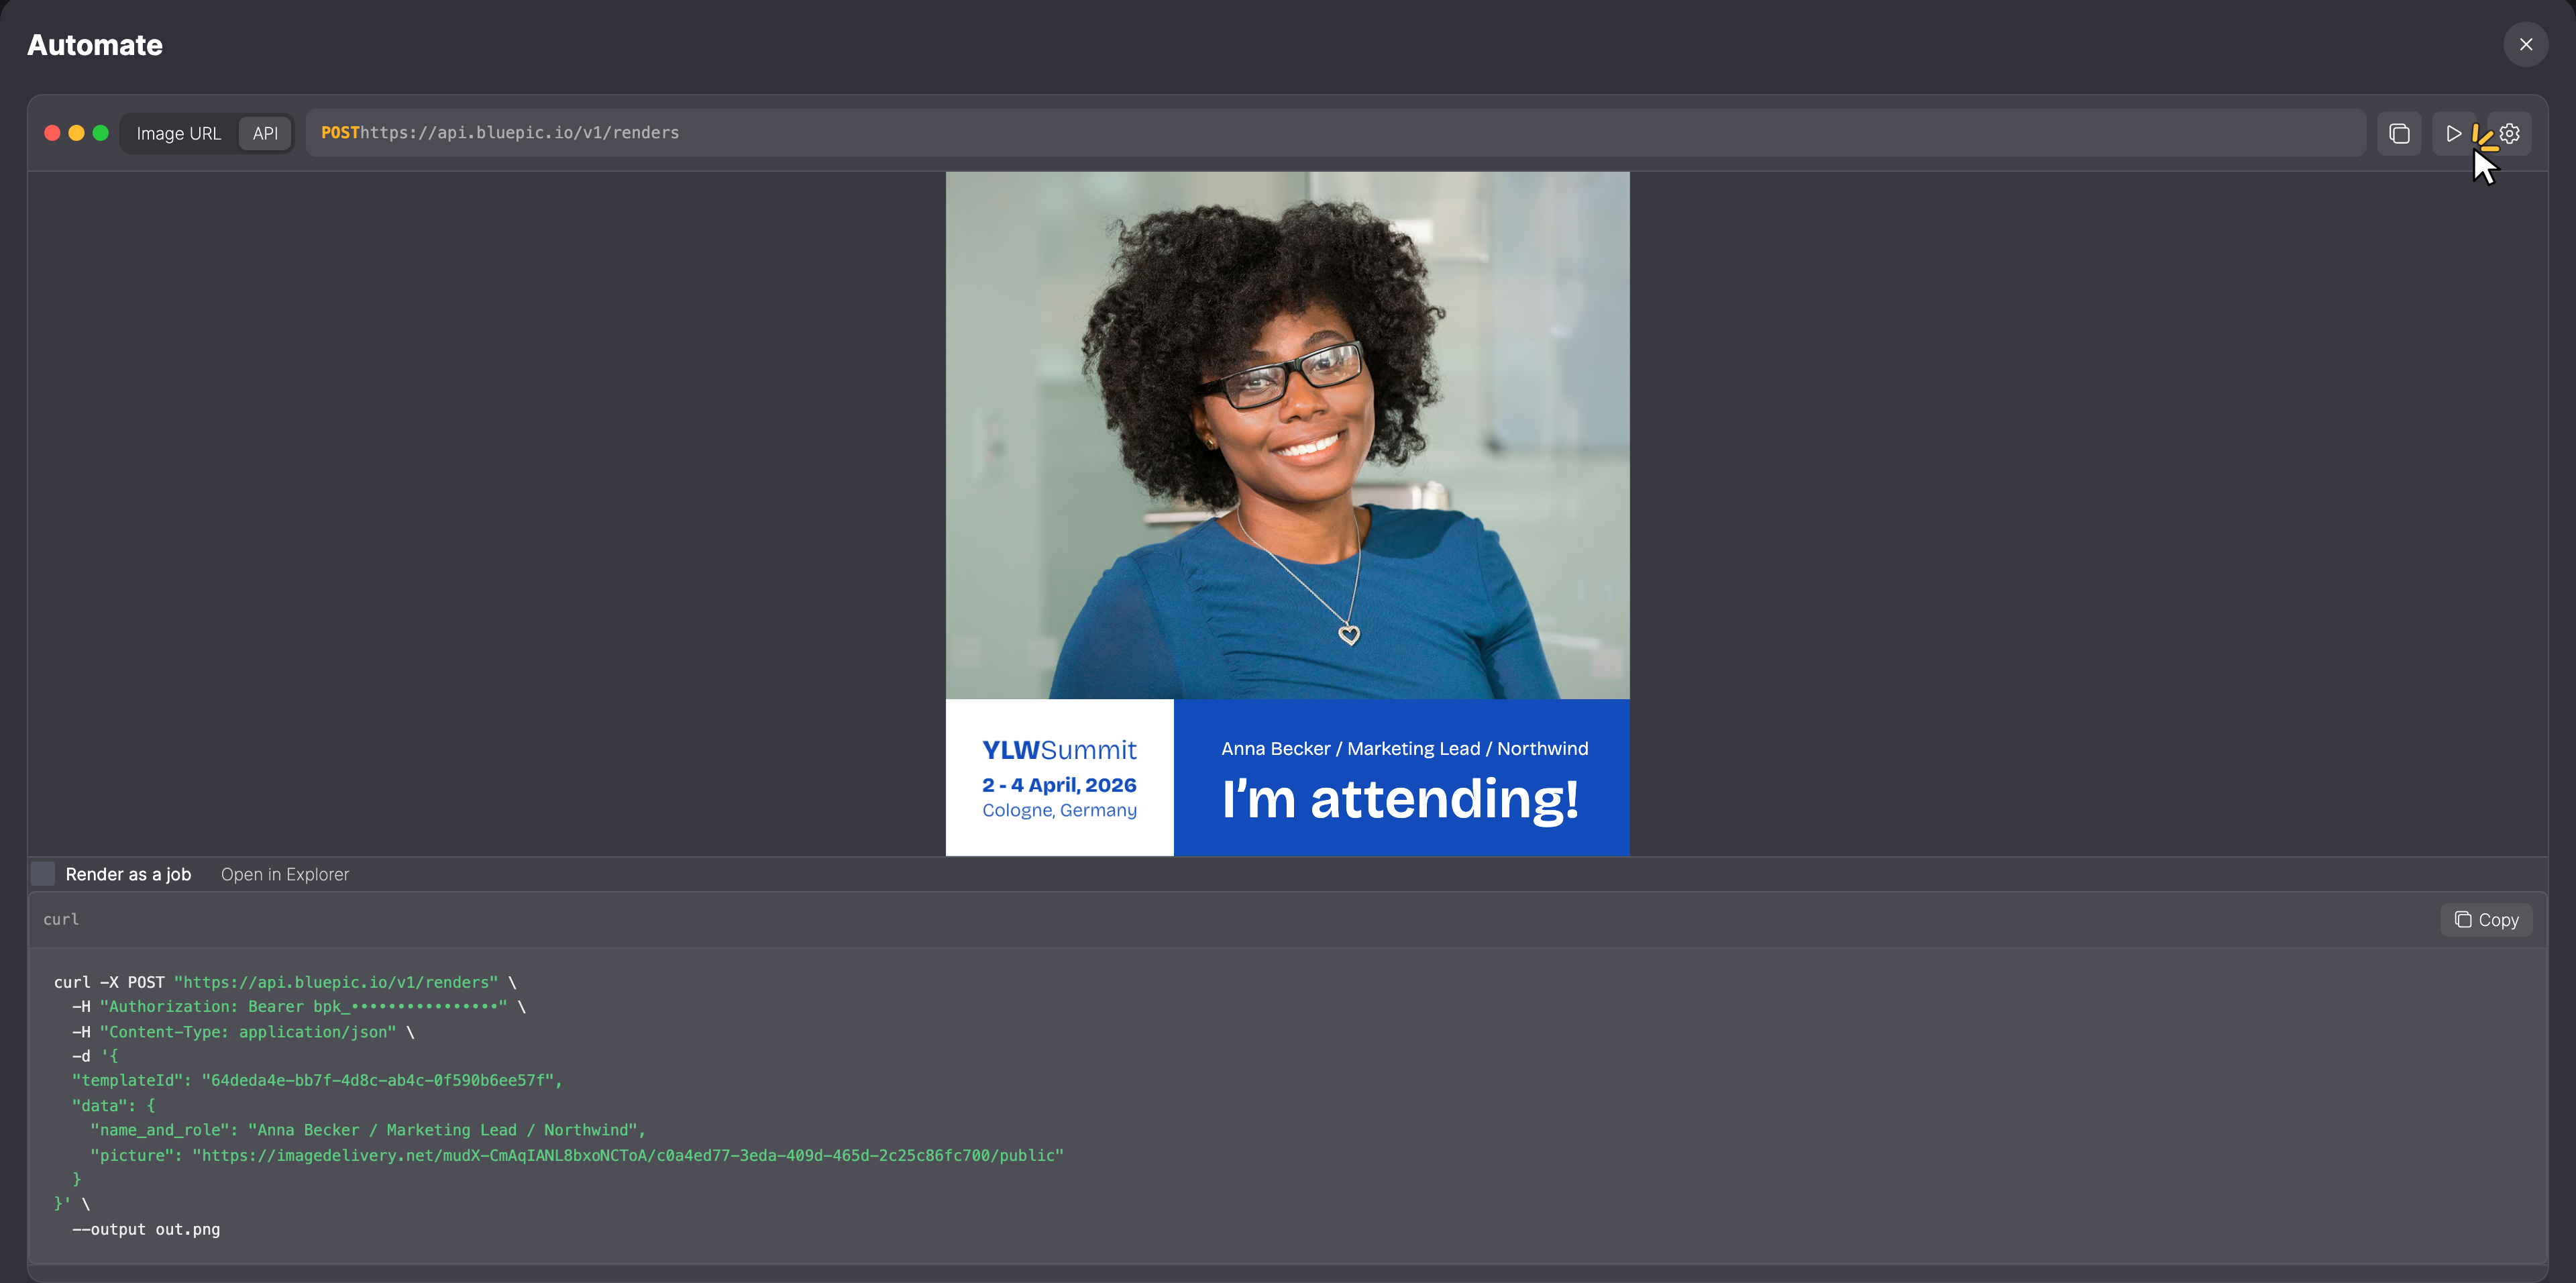Click the Authorization Bearer header line

[x=299, y=1007]
